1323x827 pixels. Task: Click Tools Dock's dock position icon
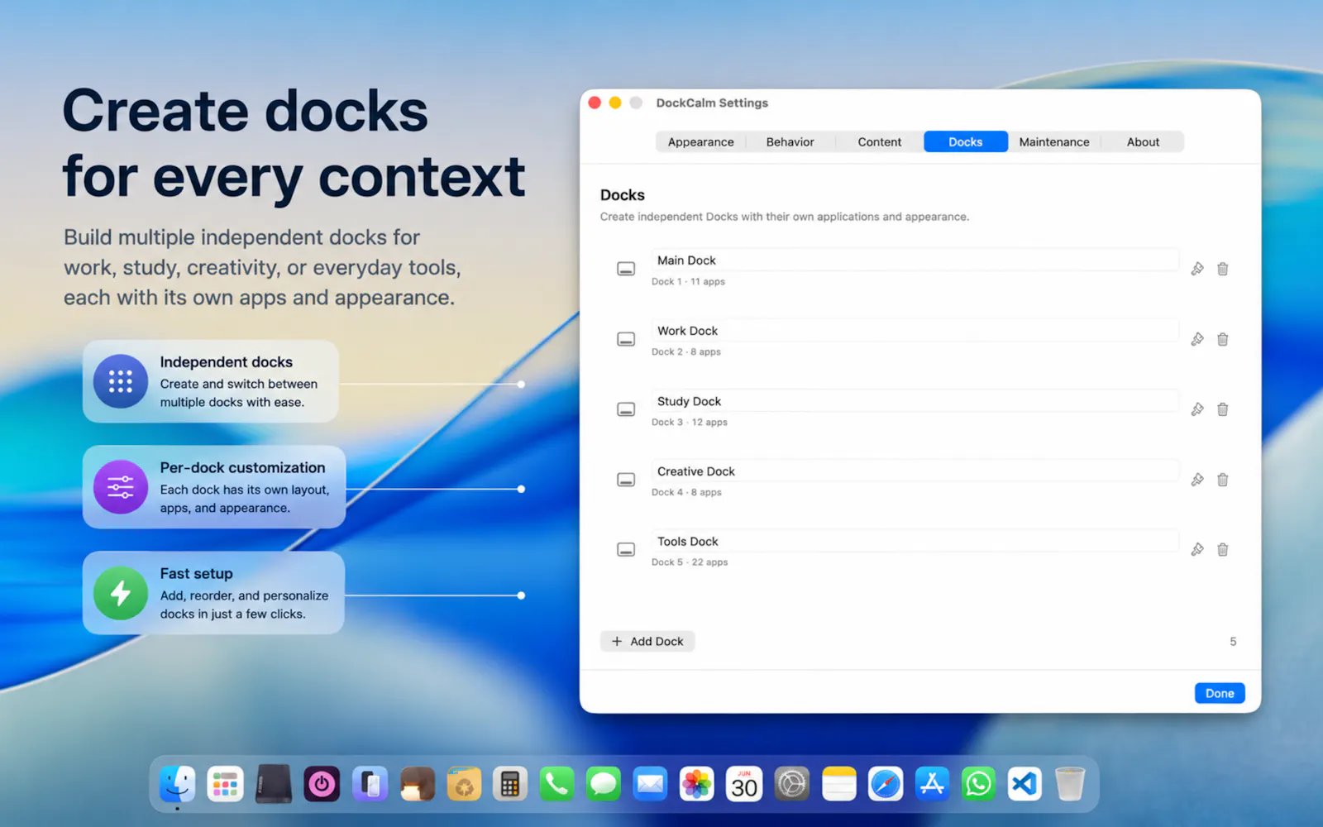626,549
